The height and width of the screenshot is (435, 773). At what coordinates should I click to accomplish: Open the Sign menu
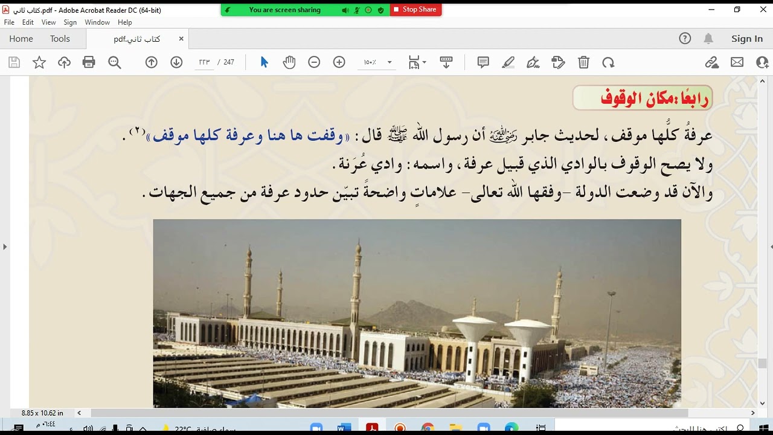(70, 22)
